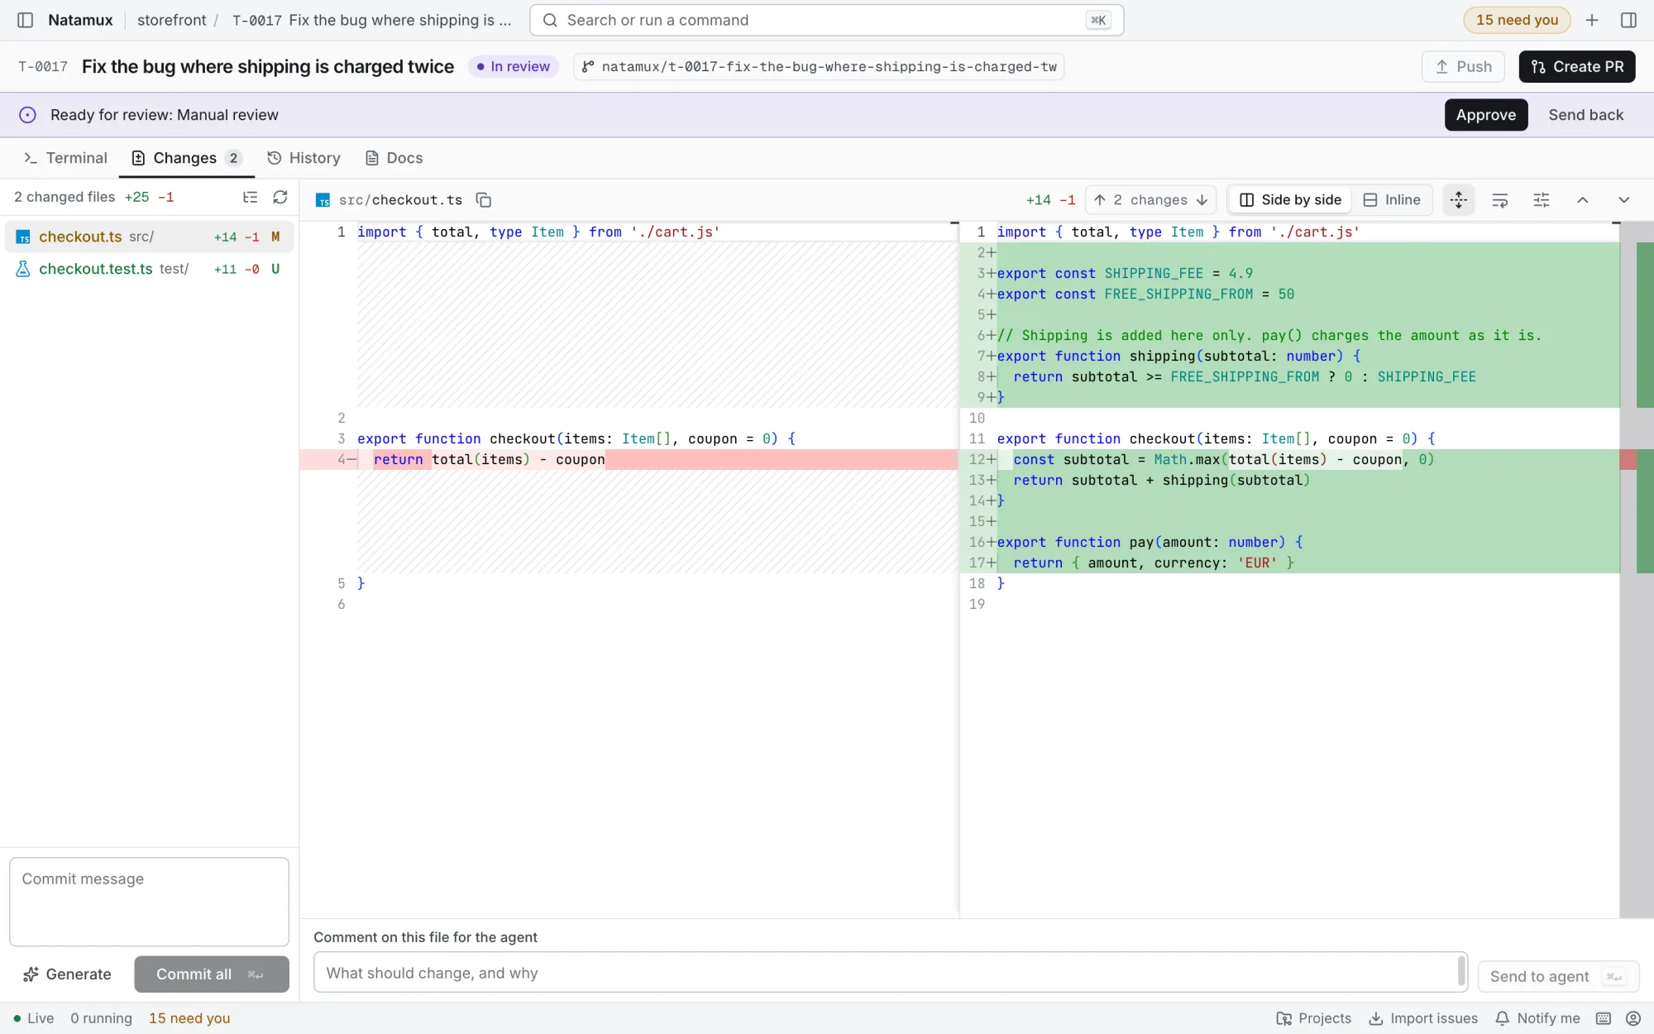Toggle the collapse unchanged regions icon
The width and height of the screenshot is (1654, 1034).
[x=1459, y=200]
